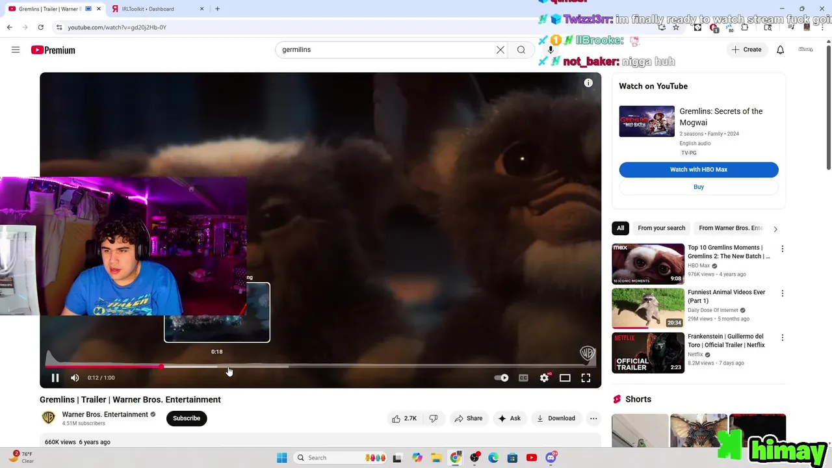
Task: Open more actions ellipsis under video
Action: [593, 419]
